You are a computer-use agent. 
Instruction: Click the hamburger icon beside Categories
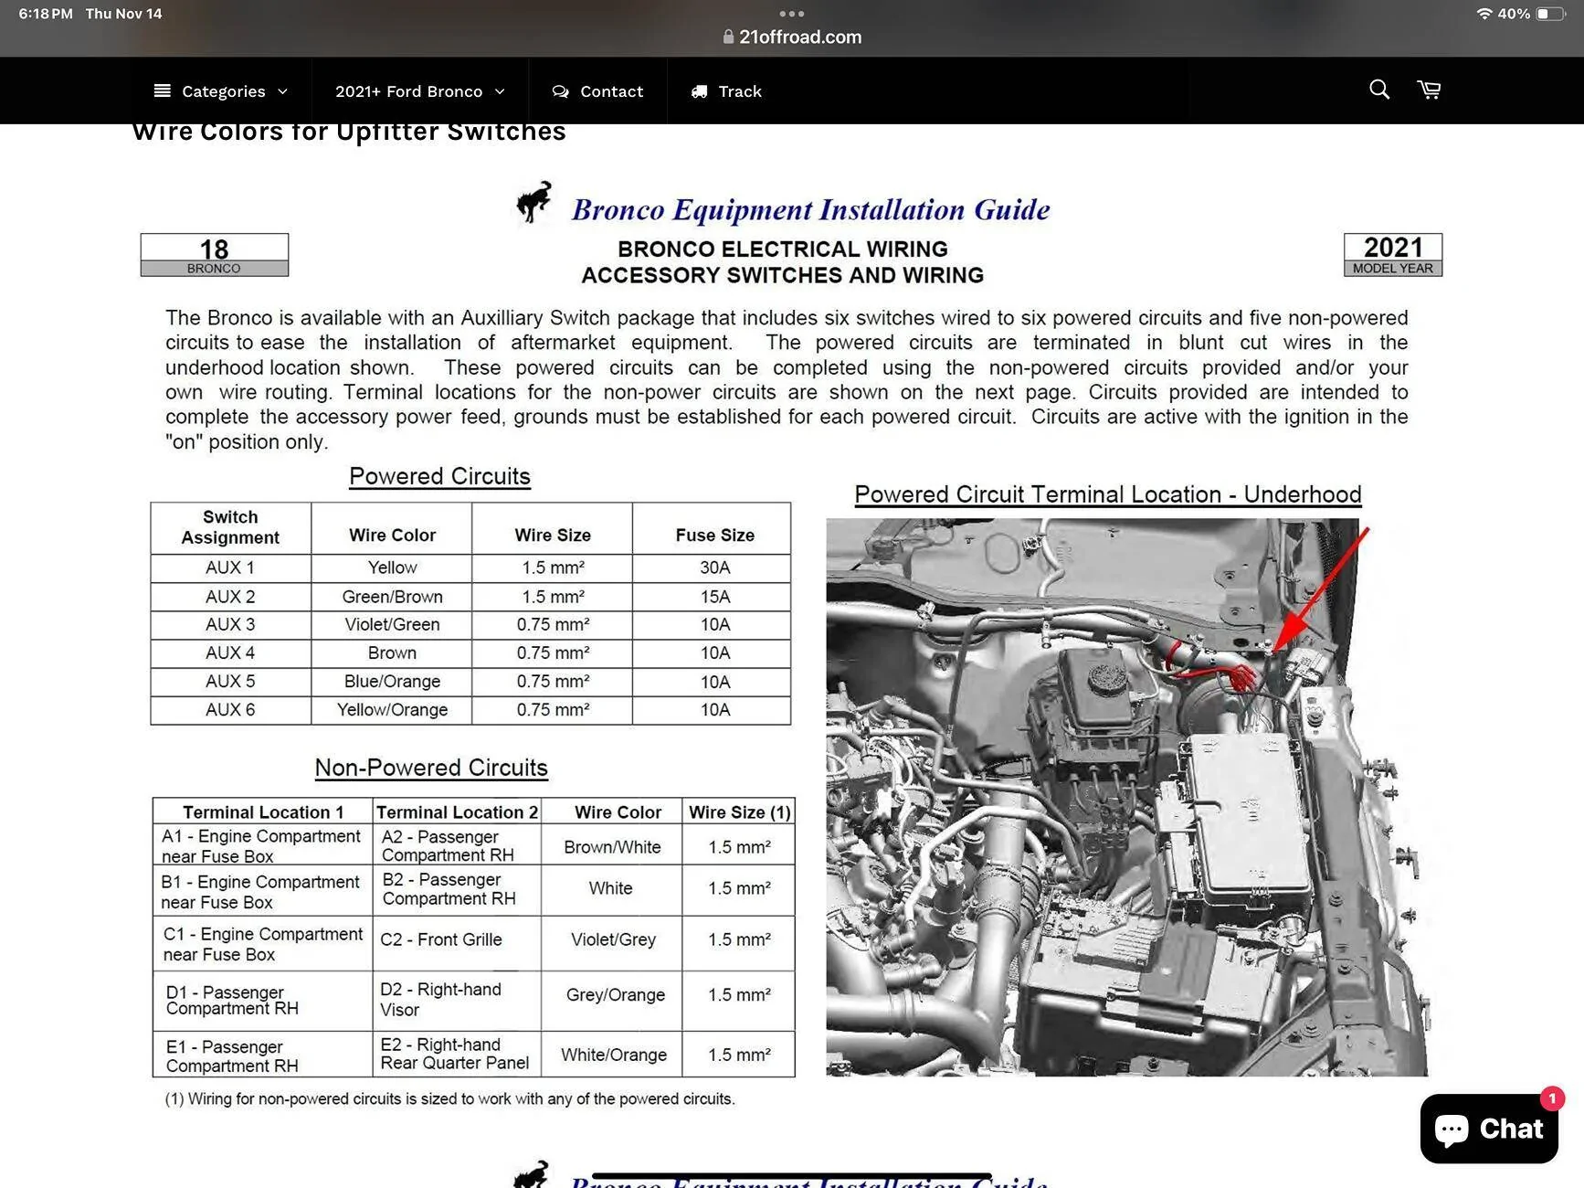(163, 90)
